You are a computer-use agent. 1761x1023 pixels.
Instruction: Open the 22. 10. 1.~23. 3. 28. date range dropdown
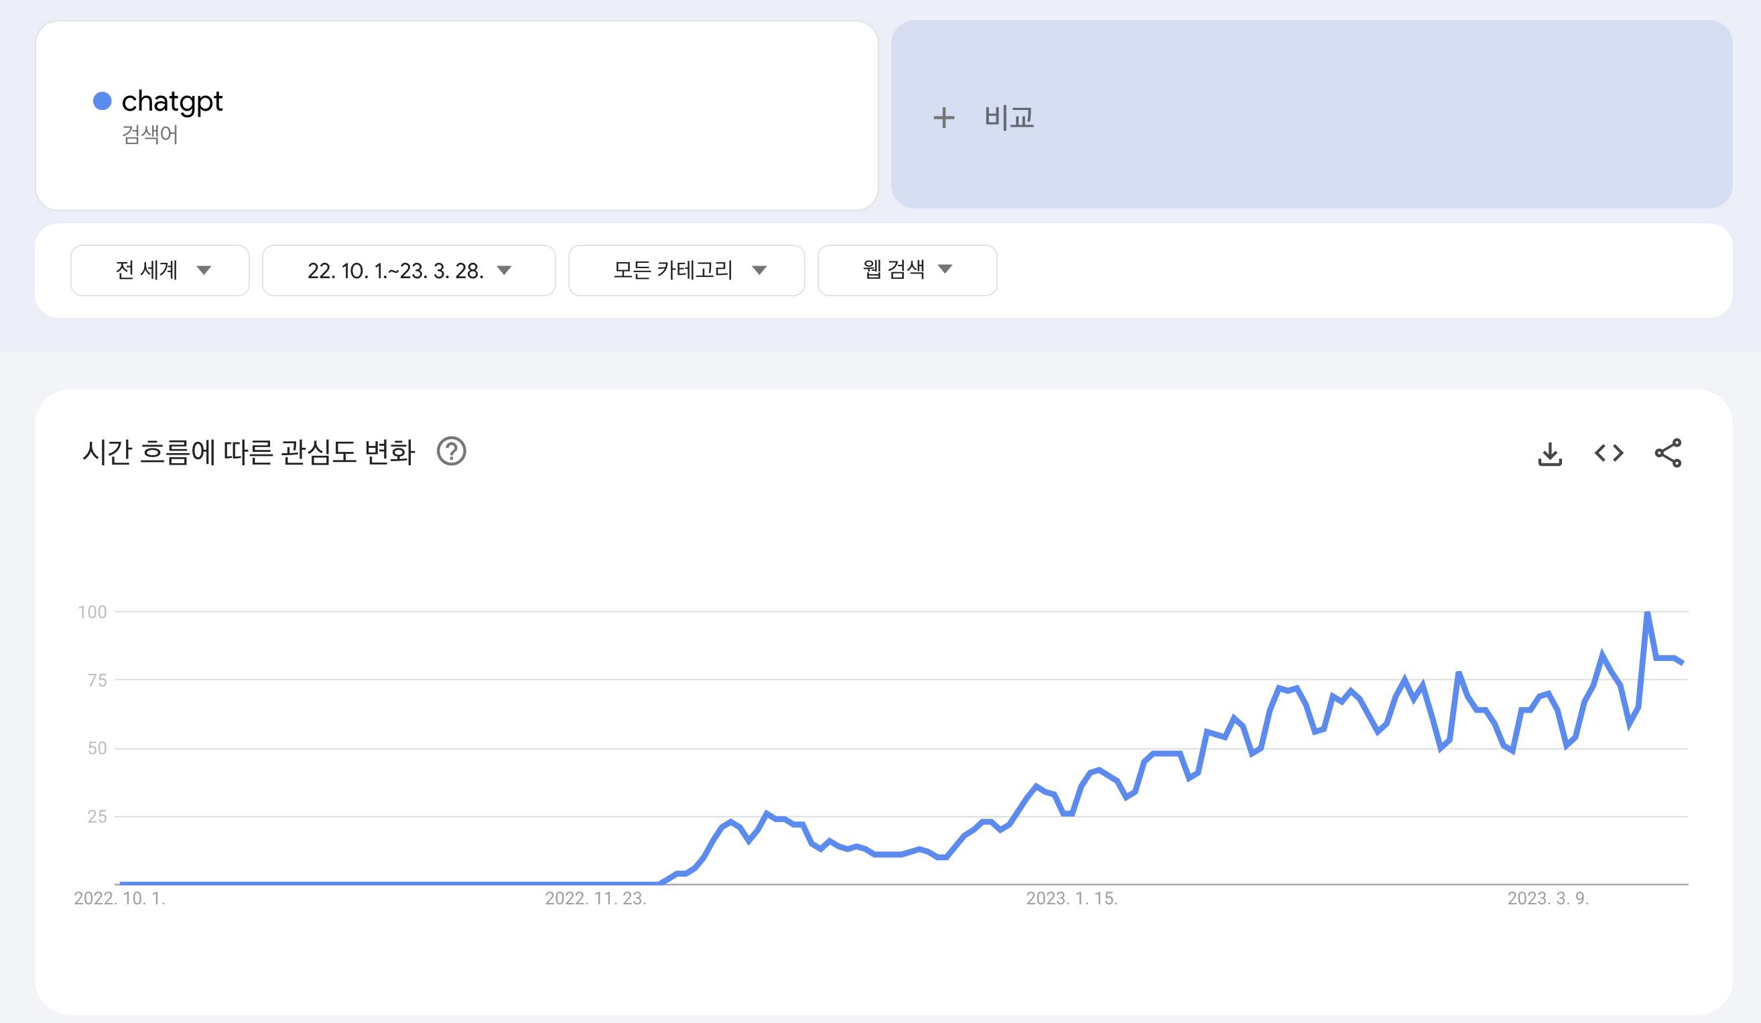click(409, 270)
